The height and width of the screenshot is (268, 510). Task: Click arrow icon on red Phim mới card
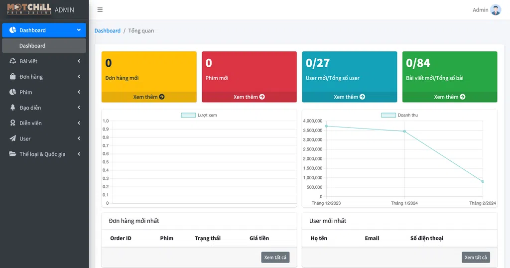(x=262, y=97)
